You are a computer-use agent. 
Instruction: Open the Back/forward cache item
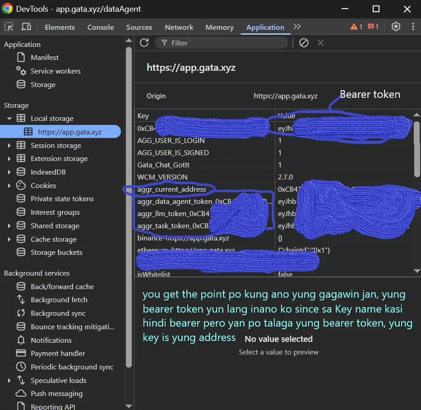[x=62, y=286]
